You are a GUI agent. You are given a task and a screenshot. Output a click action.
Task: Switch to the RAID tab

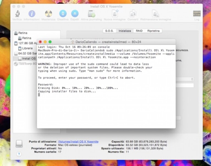(x=139, y=31)
